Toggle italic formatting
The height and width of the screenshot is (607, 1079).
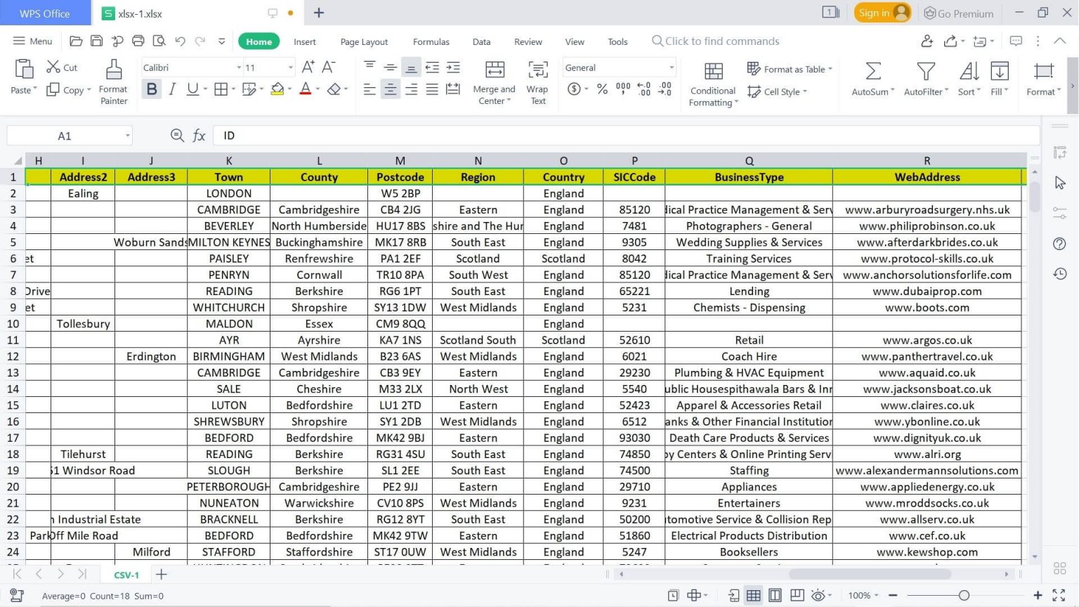coord(172,89)
